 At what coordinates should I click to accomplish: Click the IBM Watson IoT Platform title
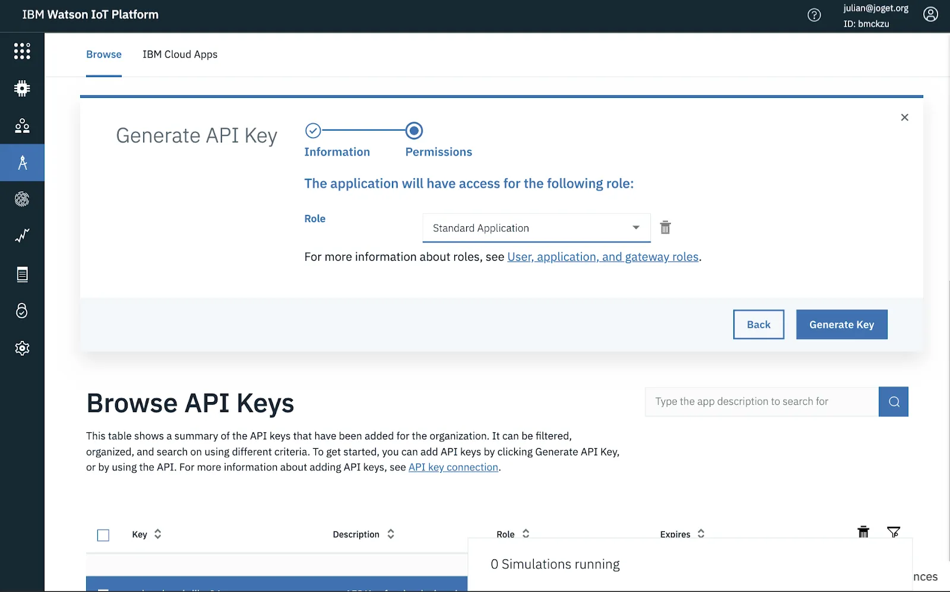(90, 15)
